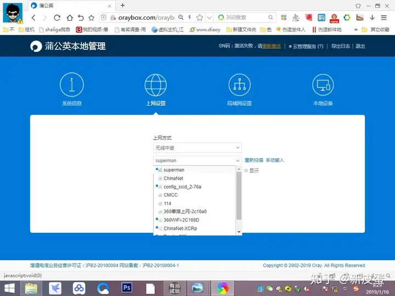This screenshot has height=296, width=395.
Task: Bookmark the page with the star in the address bar
Action: (x=200, y=18)
